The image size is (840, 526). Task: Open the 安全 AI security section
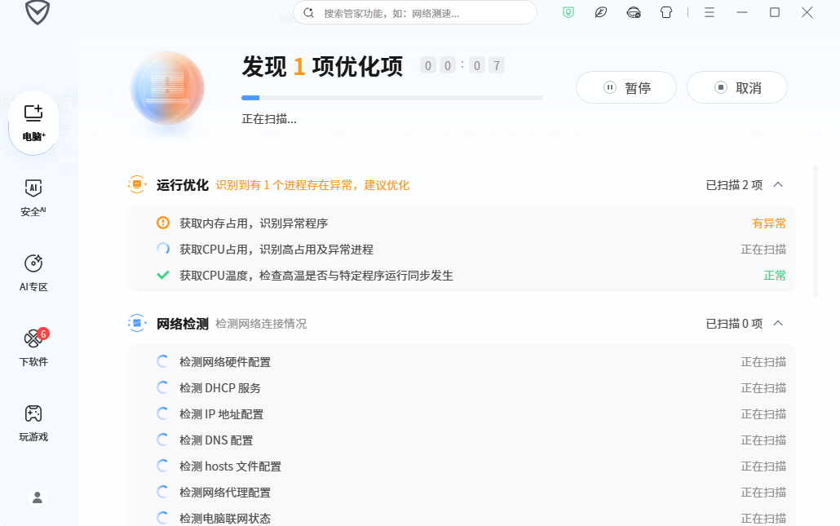point(33,197)
